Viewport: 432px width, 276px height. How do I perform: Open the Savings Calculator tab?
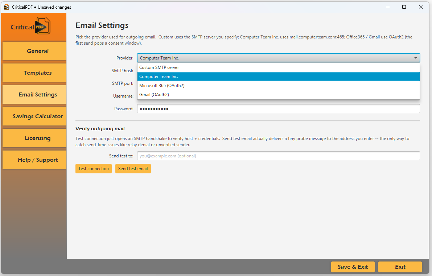(34, 116)
